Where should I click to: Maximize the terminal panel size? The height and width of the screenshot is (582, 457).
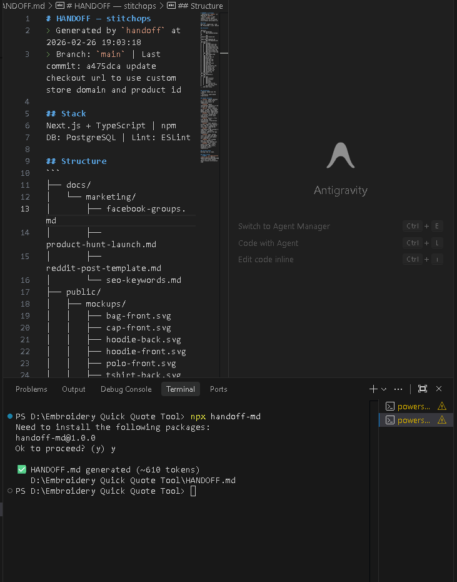[423, 389]
